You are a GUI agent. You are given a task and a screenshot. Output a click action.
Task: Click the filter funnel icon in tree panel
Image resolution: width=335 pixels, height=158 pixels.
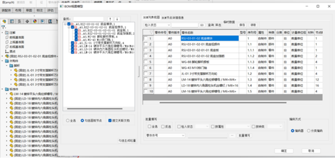[3, 27]
